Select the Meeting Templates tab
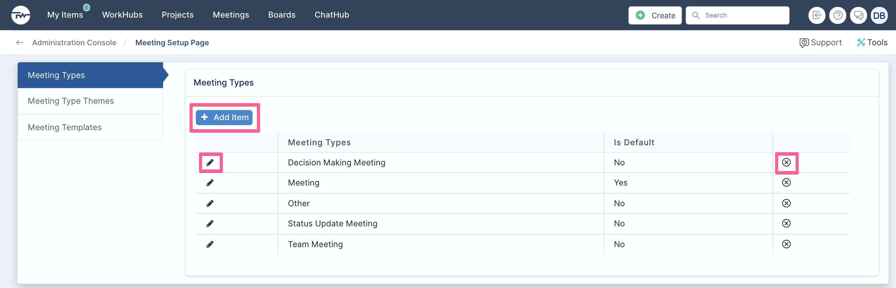 click(x=90, y=128)
